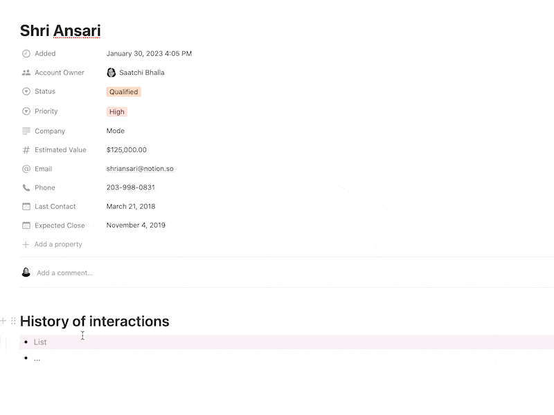
Task: Open the Saatchi Bhalla account owner selector
Action: (136, 73)
